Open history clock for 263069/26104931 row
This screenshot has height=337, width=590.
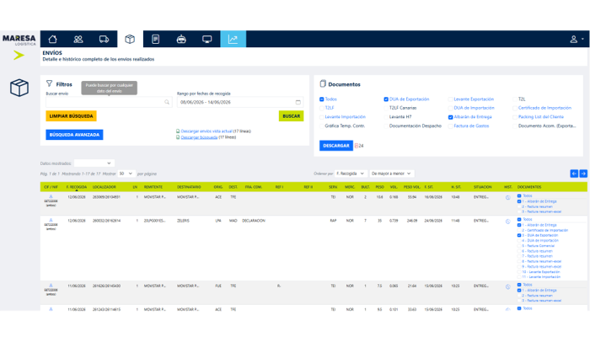(x=508, y=197)
